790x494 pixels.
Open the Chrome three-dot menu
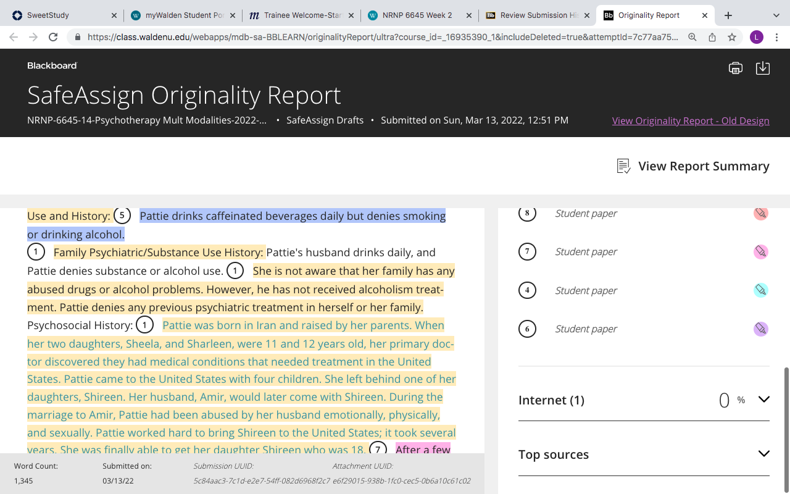(776, 37)
